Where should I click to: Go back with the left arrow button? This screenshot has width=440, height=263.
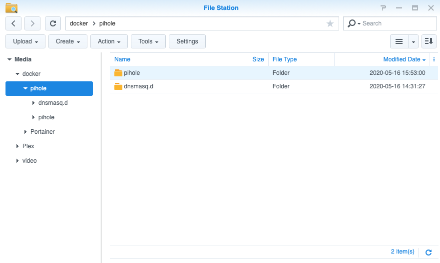13,23
